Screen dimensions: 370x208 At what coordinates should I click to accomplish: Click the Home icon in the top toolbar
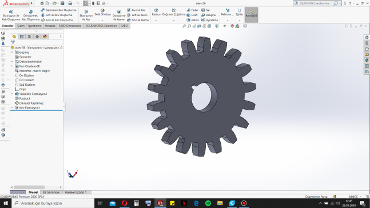click(x=42, y=3)
